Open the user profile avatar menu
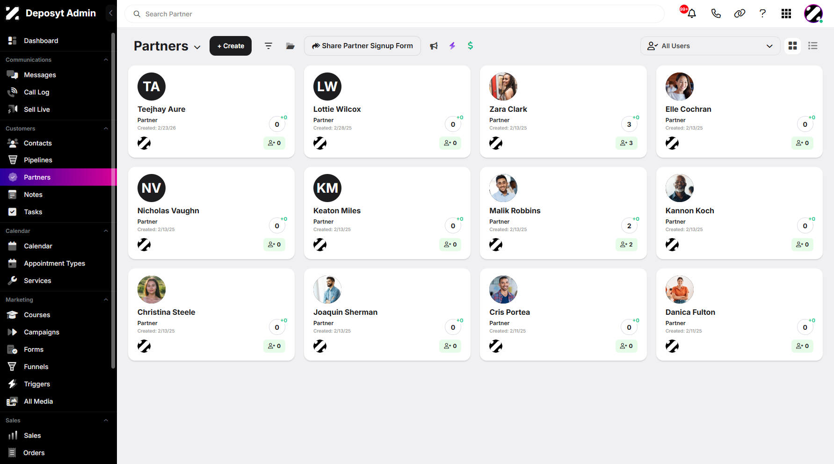Viewport: 834px width, 464px height. click(x=813, y=14)
